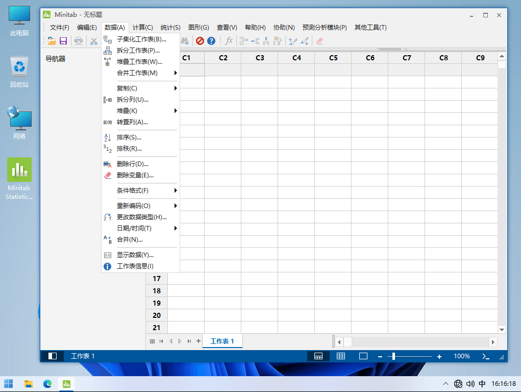Save project with the purple floppy icon
Viewport: 521px width, 392px height.
63,41
